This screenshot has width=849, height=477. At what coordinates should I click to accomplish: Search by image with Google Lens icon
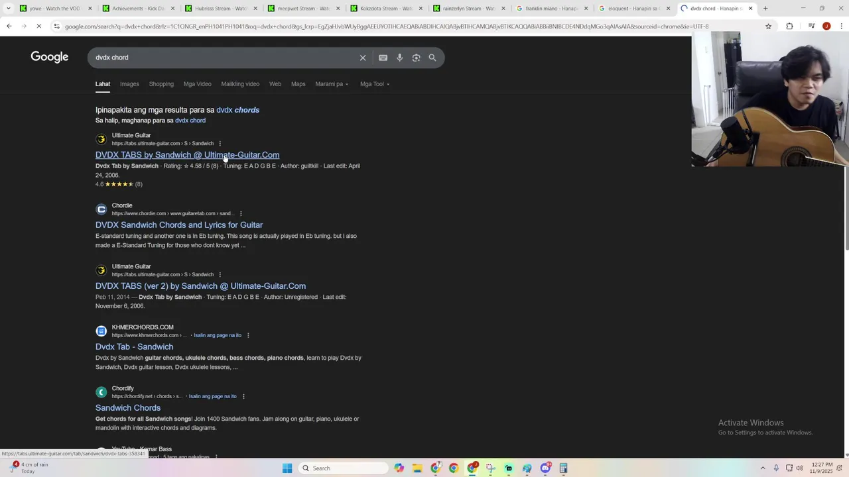(x=416, y=58)
